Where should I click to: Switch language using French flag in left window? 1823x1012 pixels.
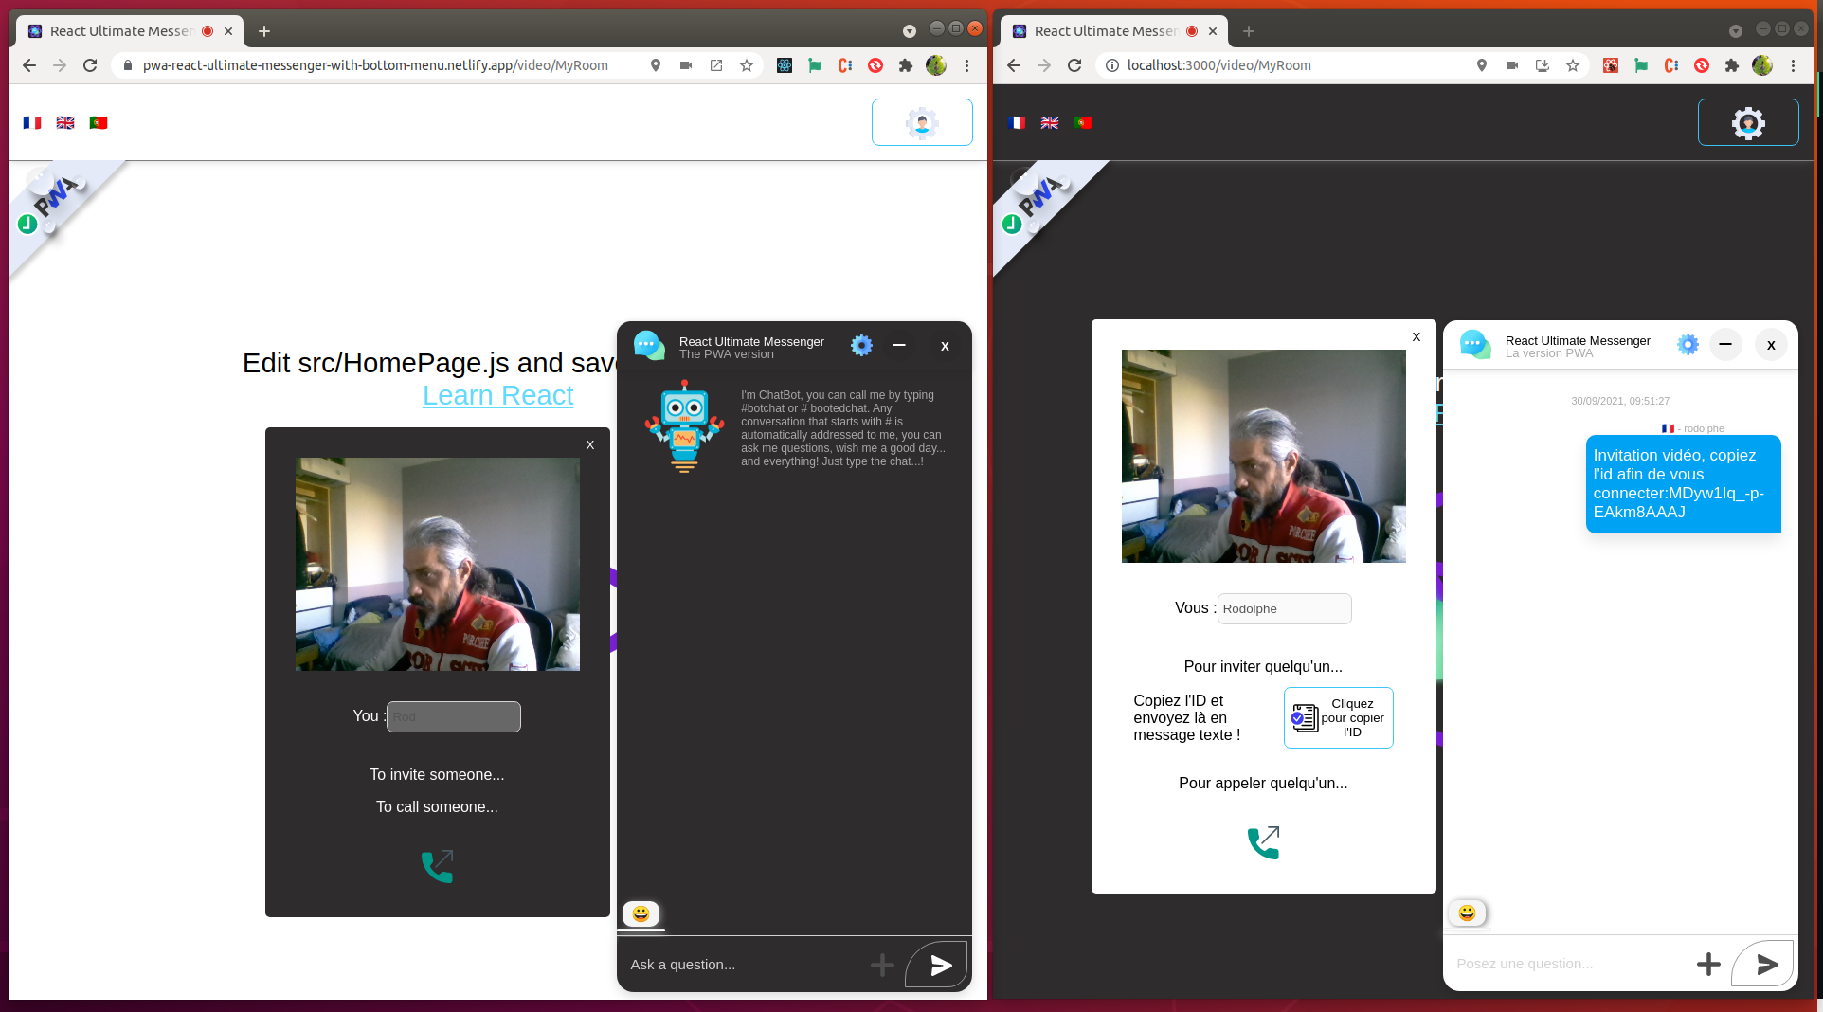coord(32,123)
